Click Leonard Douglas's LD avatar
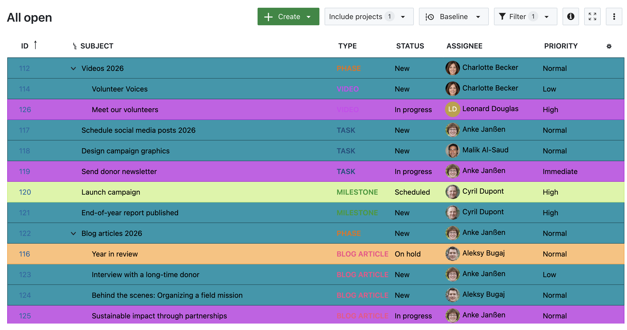Viewport: 627px width, 330px height. click(452, 109)
